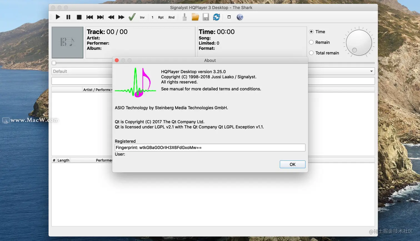The image size is (420, 241).
Task: Click OK in the About dialog
Action: click(x=292, y=164)
